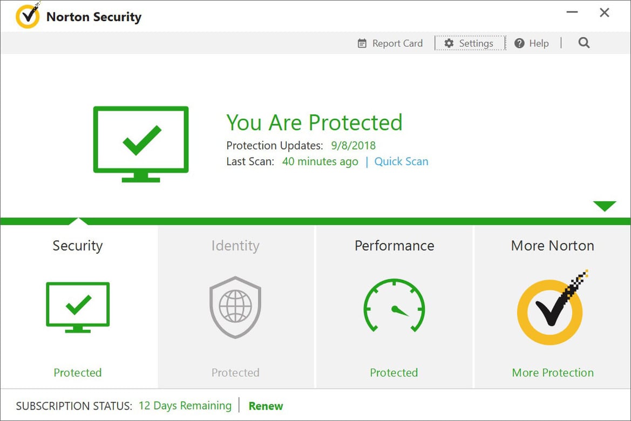
Task: Close the Norton Security window
Action: (605, 12)
